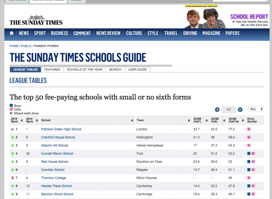272x199 pixels.
Task: Open Red House School link
Action: [54, 161]
